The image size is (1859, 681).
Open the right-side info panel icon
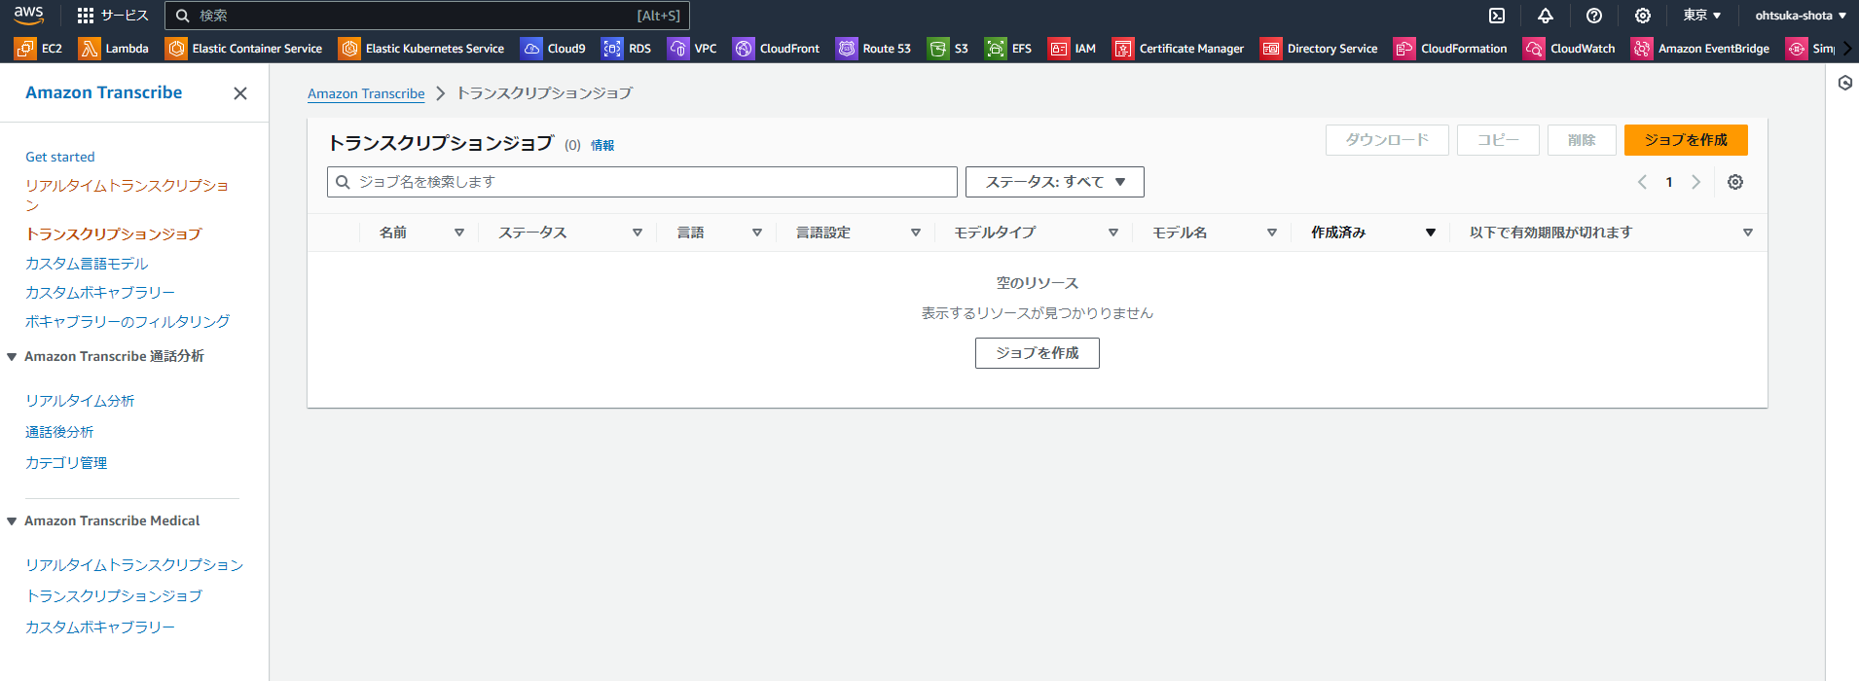point(1844,83)
